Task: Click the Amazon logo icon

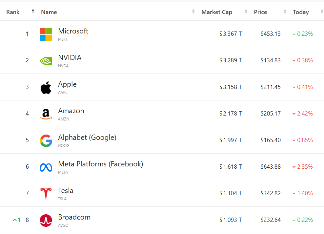Action: [x=46, y=114]
